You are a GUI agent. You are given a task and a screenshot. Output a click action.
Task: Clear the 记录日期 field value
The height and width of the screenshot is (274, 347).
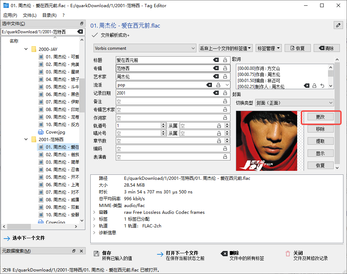click(216, 93)
